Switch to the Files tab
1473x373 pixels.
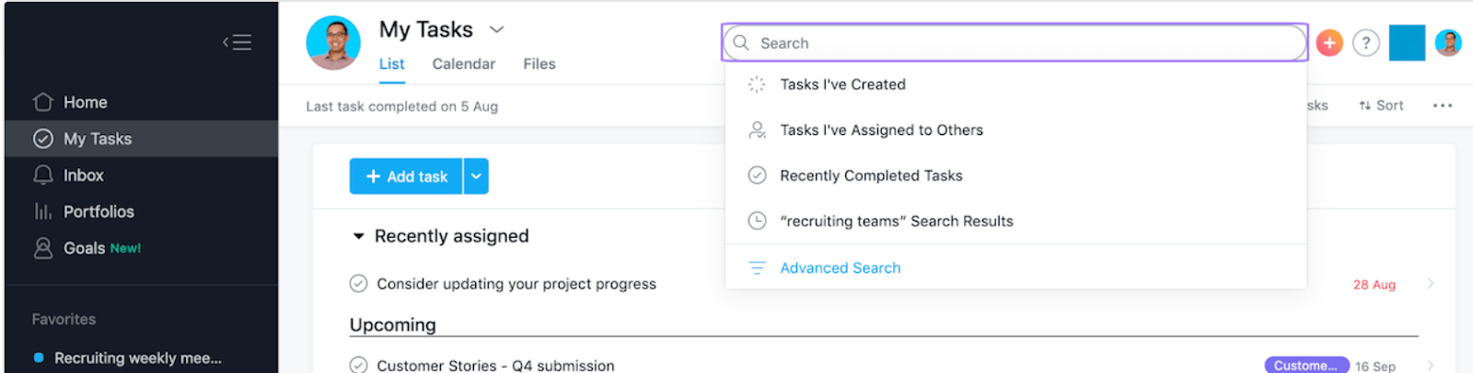click(x=539, y=63)
